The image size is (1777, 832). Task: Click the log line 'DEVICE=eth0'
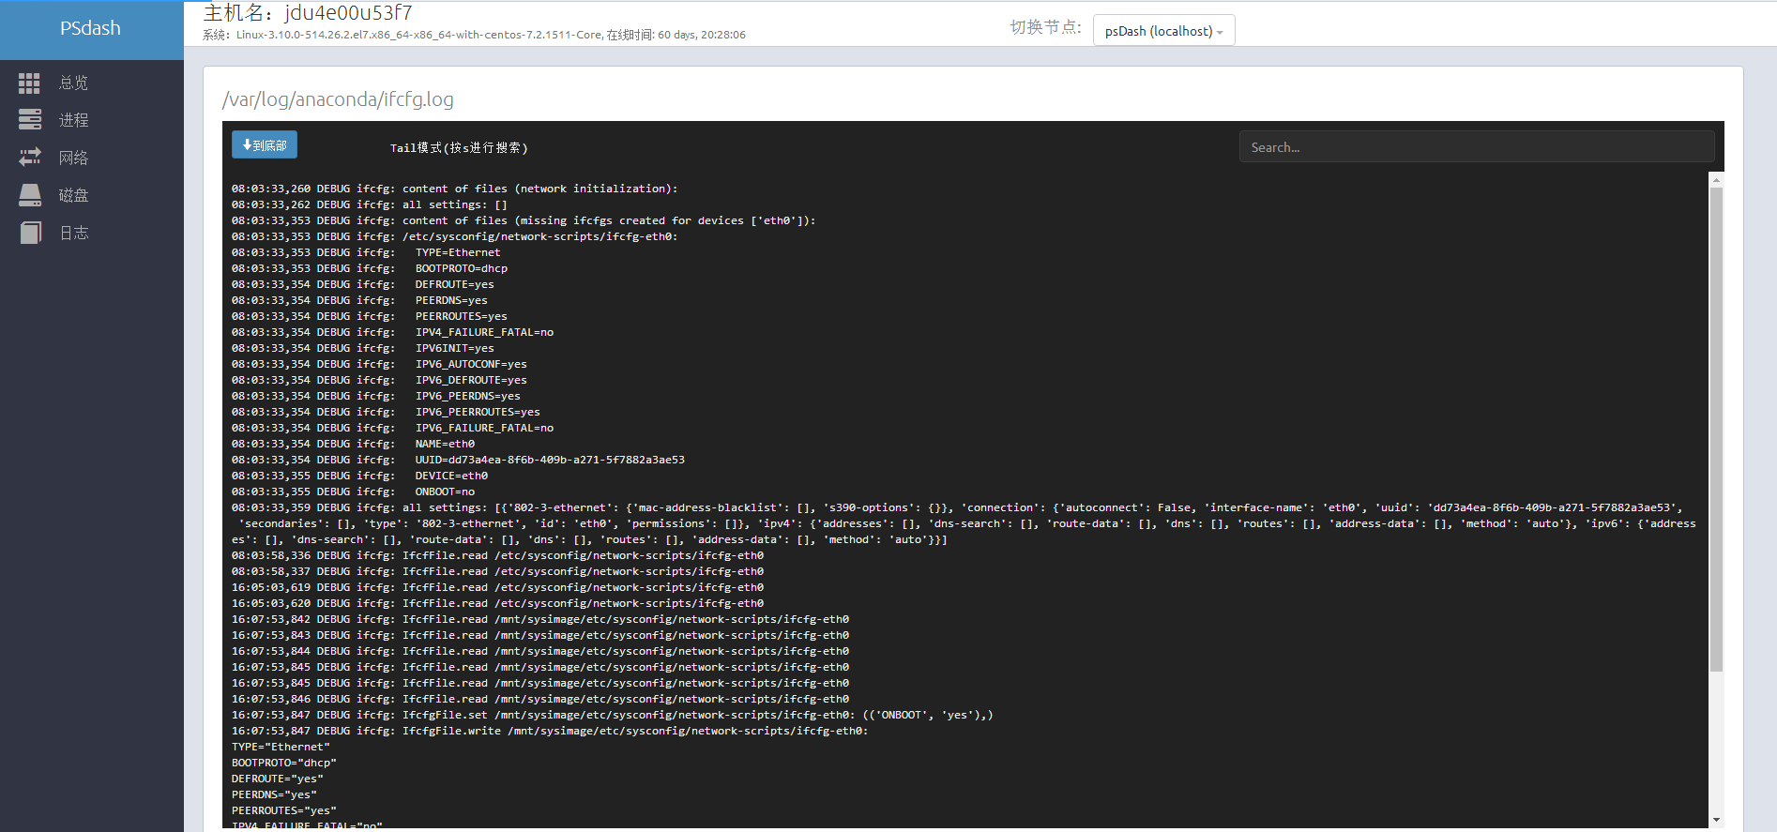[359, 476]
